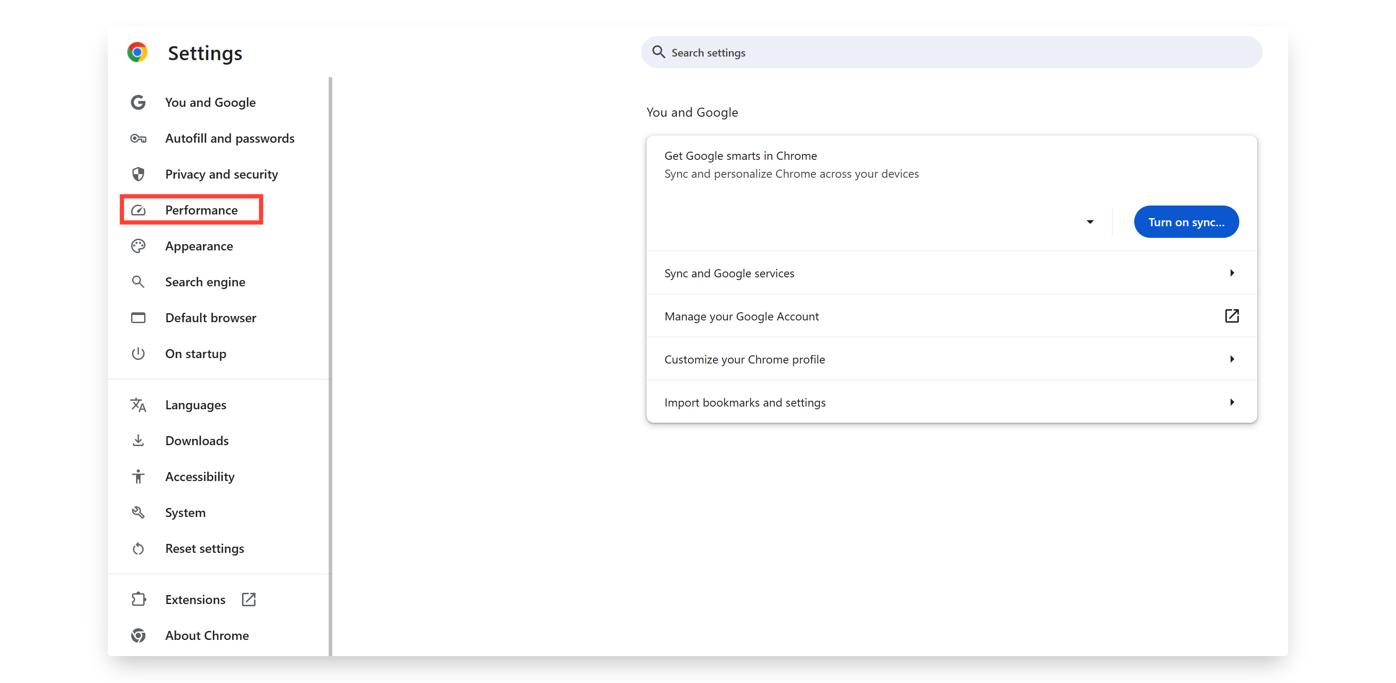Open About Chrome page
Image resolution: width=1396 pixels, height=683 pixels.
207,635
